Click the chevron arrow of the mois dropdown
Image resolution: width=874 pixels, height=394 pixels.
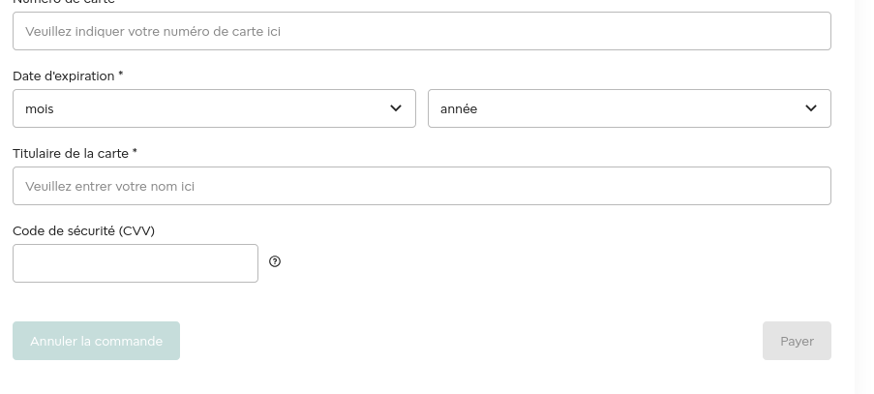(396, 108)
